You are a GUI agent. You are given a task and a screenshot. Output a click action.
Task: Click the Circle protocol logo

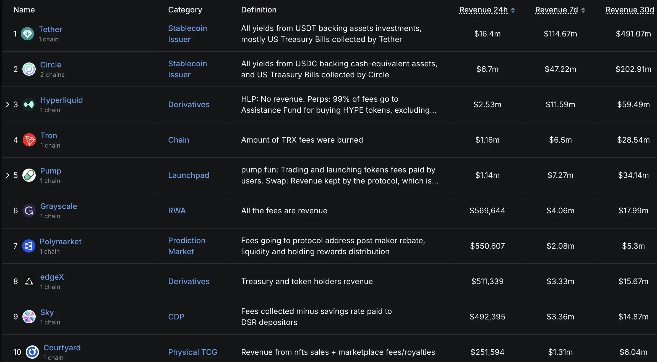29,69
